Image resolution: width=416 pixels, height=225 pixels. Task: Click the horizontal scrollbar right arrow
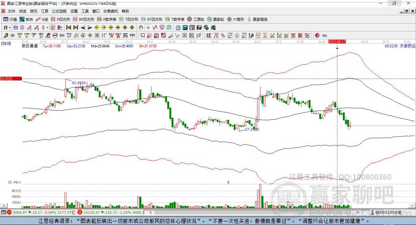point(357,212)
